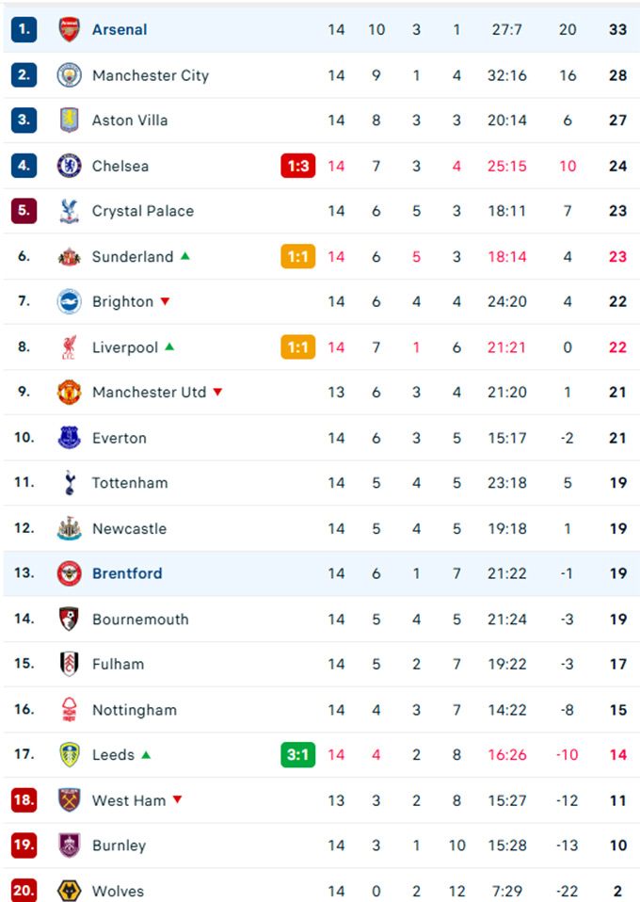Click the red down arrow beside Brighton

pyautogui.click(x=165, y=301)
